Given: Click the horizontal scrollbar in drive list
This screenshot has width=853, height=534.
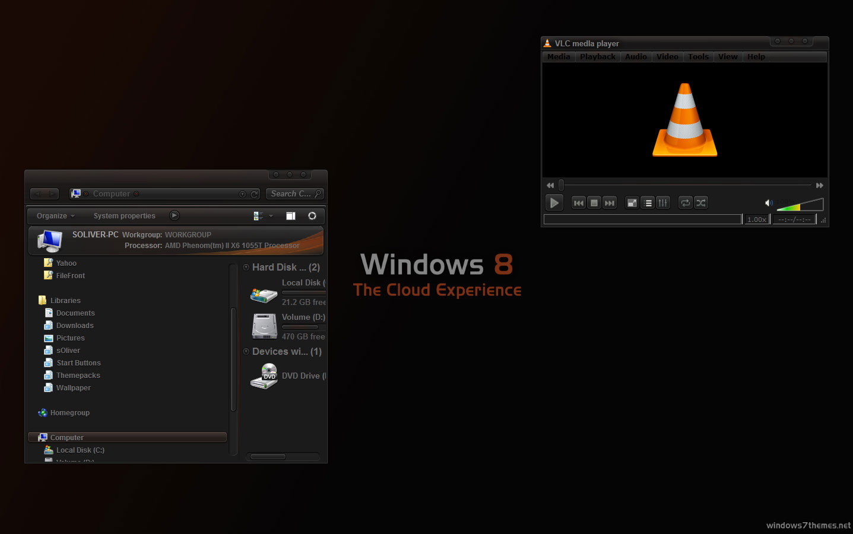Looking at the screenshot, I should pos(268,456).
